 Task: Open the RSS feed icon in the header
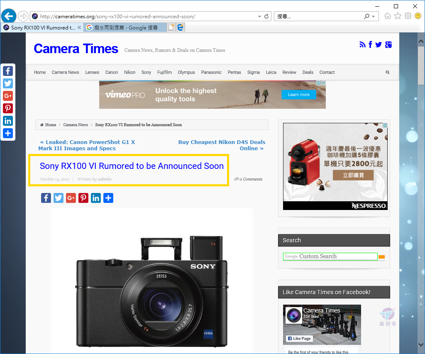tap(362, 45)
